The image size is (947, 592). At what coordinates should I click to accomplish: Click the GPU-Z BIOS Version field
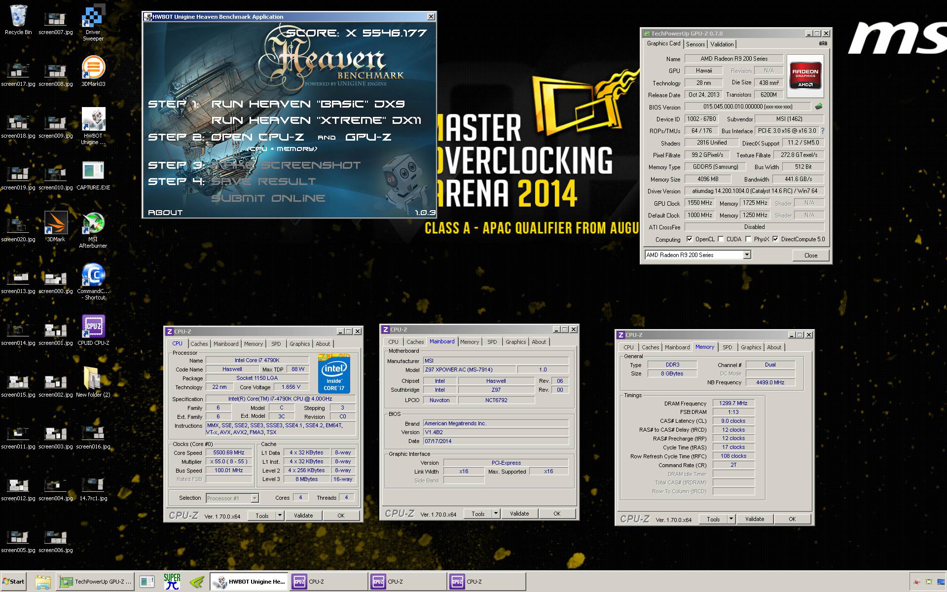click(x=748, y=107)
